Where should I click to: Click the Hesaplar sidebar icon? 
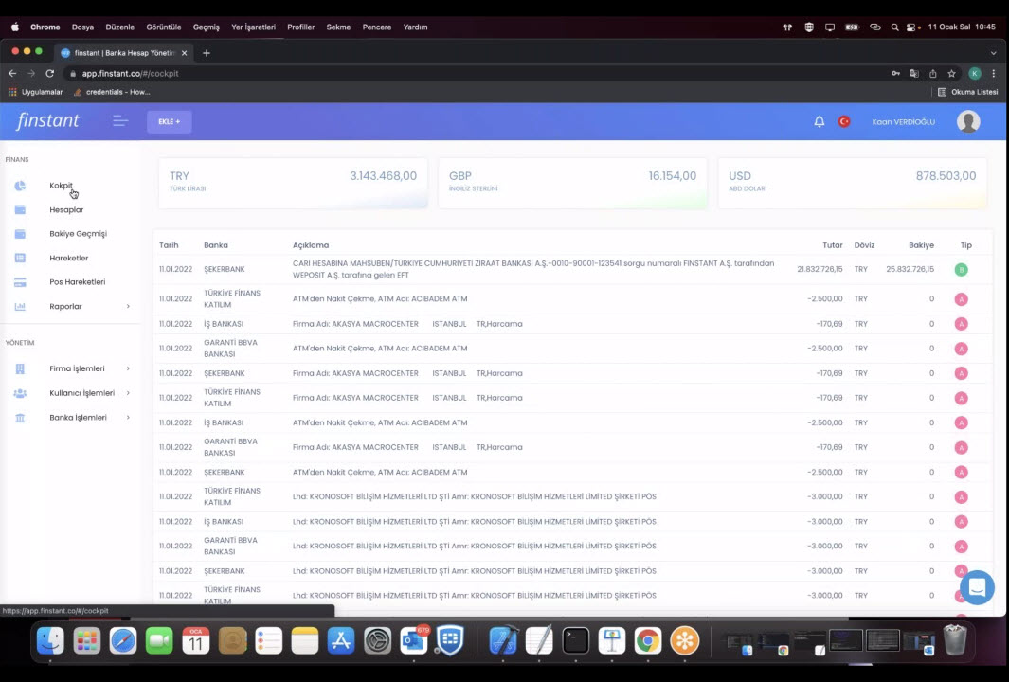(x=20, y=210)
